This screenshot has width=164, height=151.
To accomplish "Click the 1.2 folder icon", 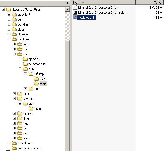I will click(36, 79).
